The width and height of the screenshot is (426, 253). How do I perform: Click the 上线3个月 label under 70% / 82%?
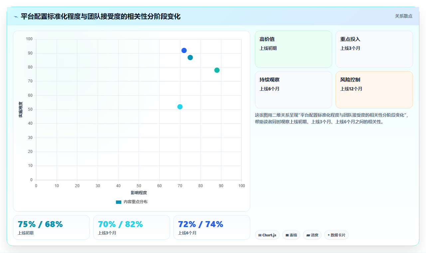click(107, 233)
